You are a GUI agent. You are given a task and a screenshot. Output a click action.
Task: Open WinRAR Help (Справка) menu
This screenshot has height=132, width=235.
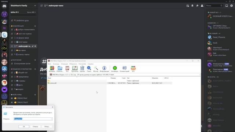[91, 64]
